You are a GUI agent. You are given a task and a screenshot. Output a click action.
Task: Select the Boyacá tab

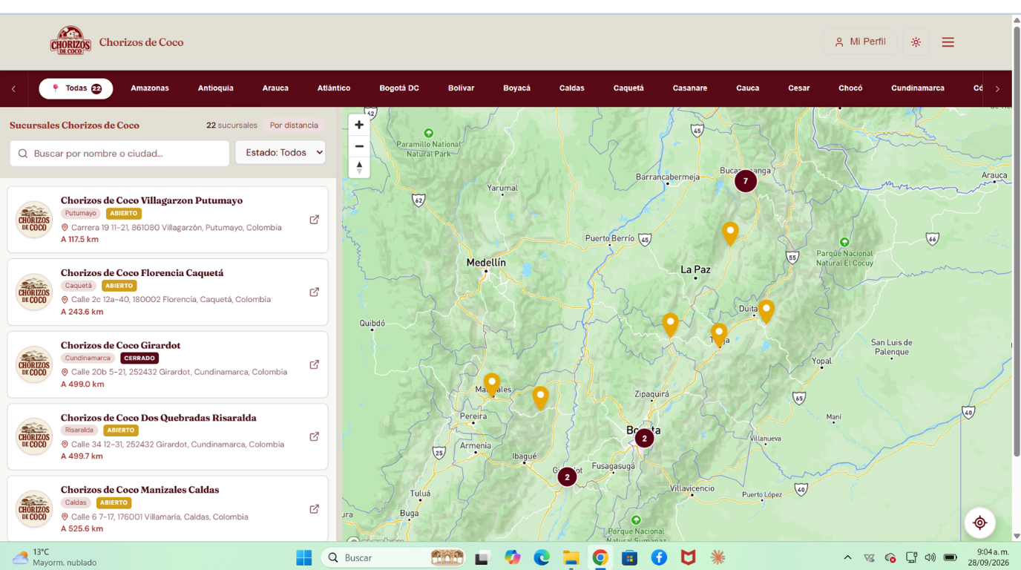click(x=517, y=88)
